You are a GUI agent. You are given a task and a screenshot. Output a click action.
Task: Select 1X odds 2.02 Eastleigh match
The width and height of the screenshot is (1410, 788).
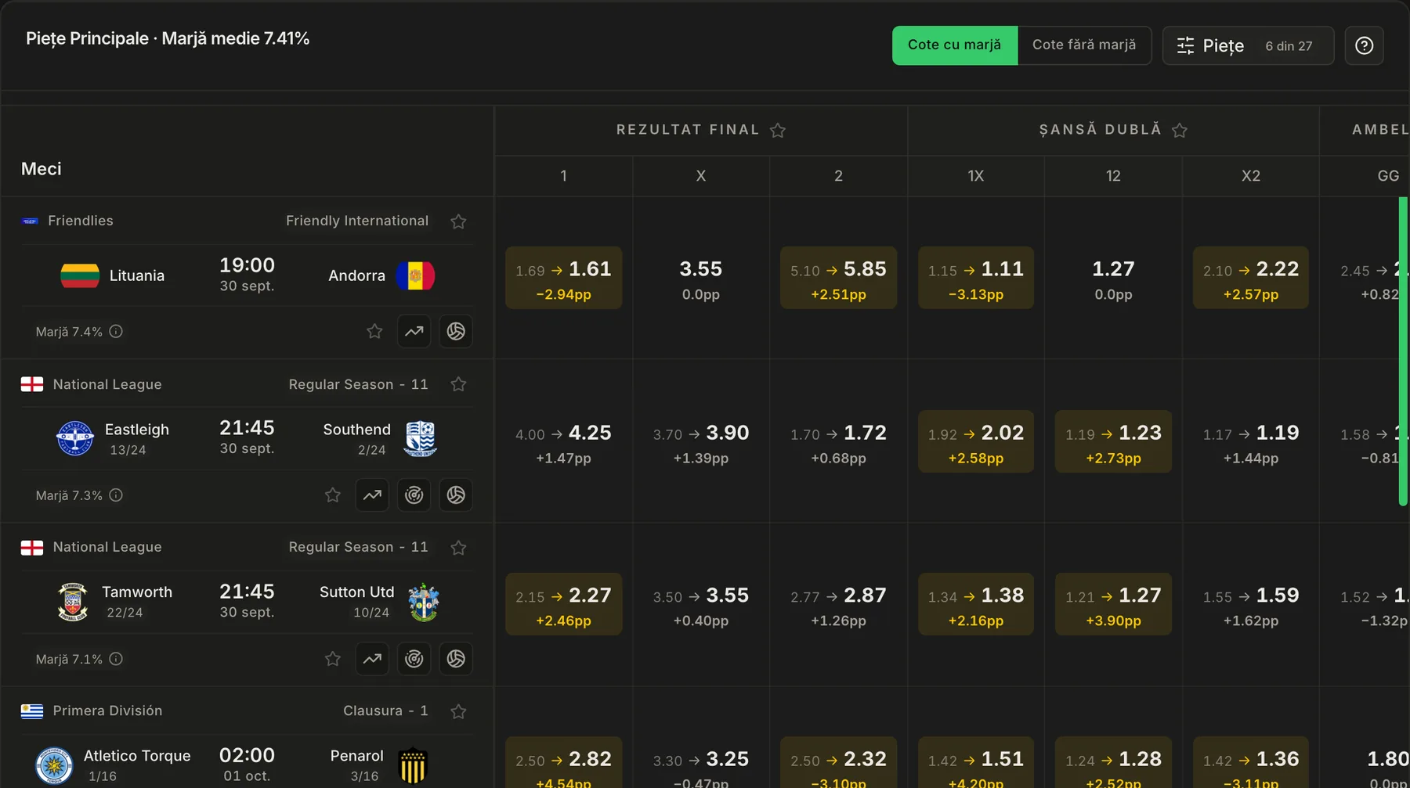click(x=976, y=441)
